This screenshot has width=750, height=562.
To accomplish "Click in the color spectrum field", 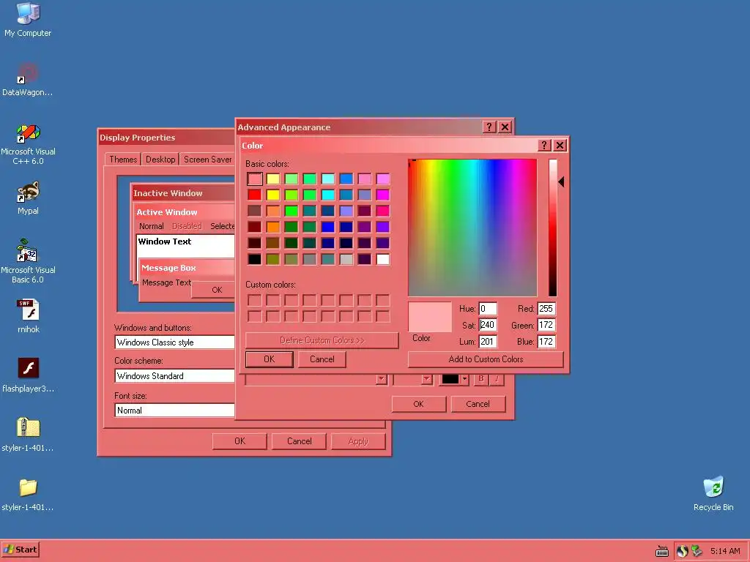I will [x=472, y=228].
